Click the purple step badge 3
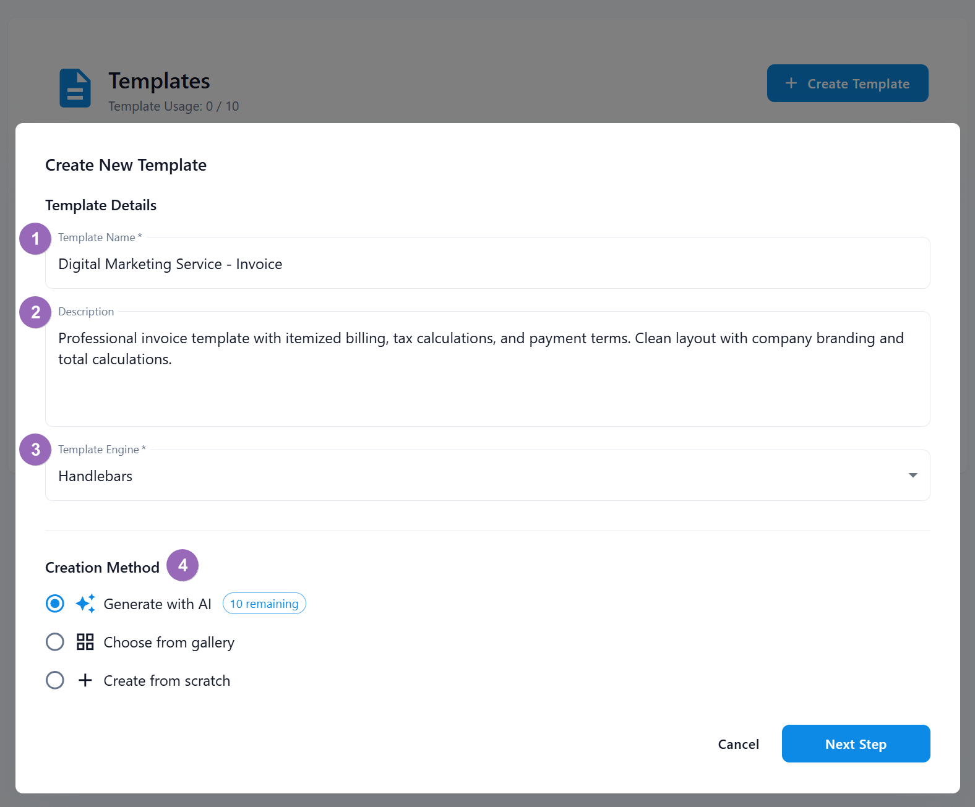Screen dimensions: 975x807 pos(35,450)
